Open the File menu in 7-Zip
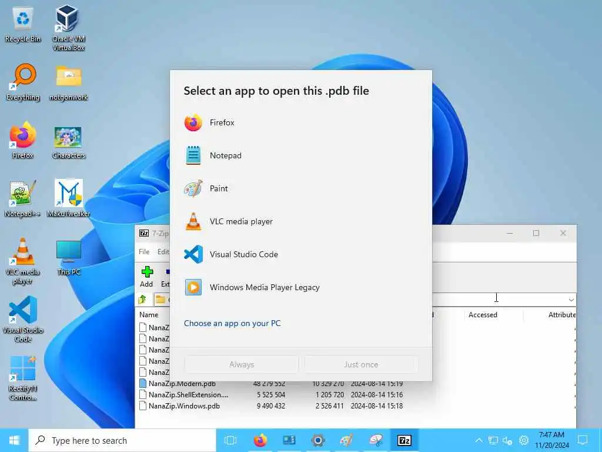The height and width of the screenshot is (452, 602). coord(144,252)
